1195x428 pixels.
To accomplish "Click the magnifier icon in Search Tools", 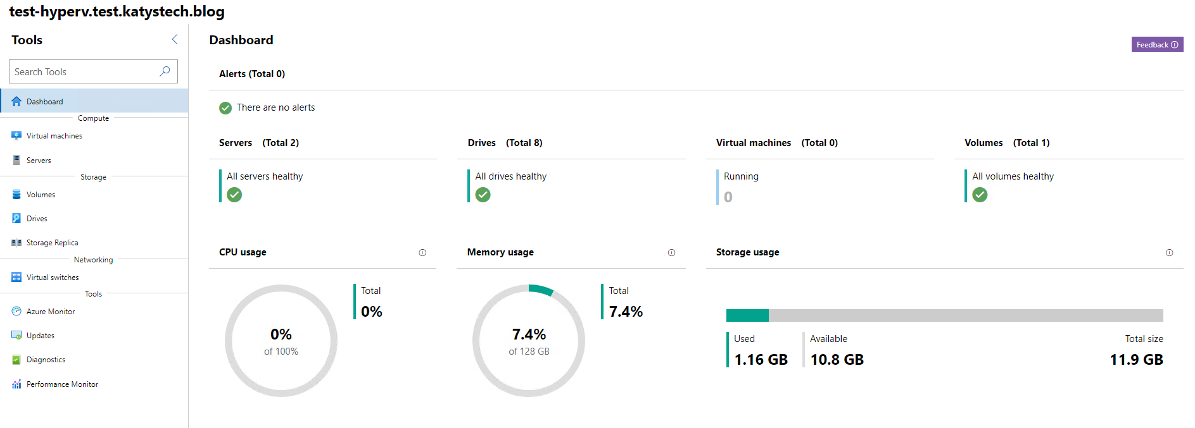I will pyautogui.click(x=165, y=71).
